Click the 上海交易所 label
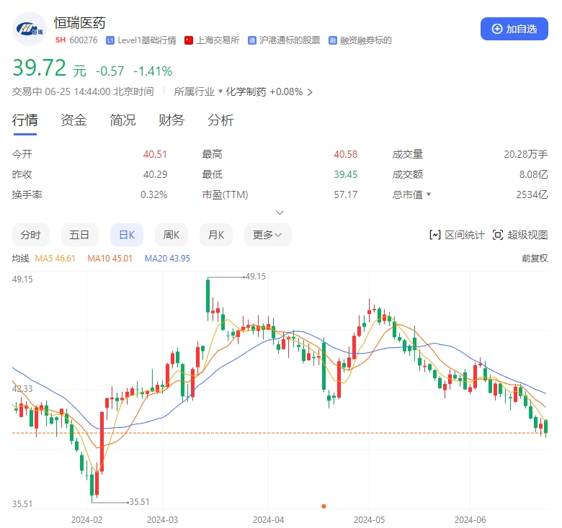The height and width of the screenshot is (528, 562). coord(218,40)
